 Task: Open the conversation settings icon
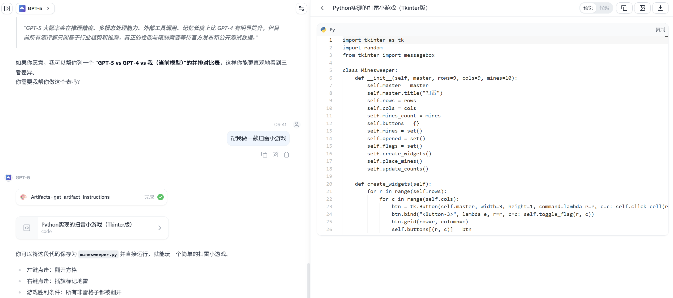(301, 8)
